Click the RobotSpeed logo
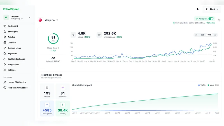The width and height of the screenshot is (224, 126). pyautogui.click(x=11, y=9)
